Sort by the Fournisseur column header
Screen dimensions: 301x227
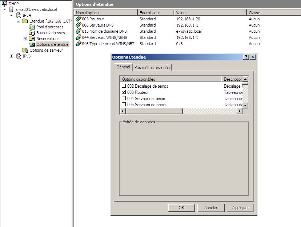[x=156, y=13]
